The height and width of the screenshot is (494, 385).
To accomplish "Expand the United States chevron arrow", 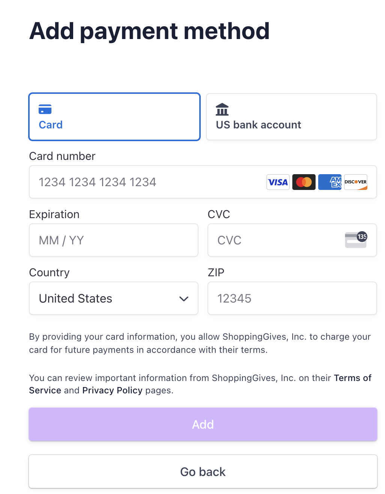I will click(184, 299).
